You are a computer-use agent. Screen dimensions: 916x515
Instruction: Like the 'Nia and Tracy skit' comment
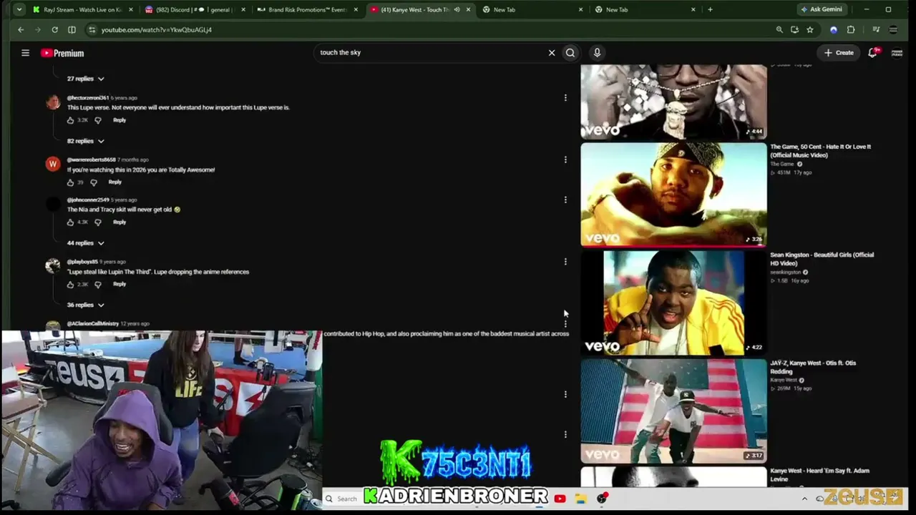[x=71, y=222]
